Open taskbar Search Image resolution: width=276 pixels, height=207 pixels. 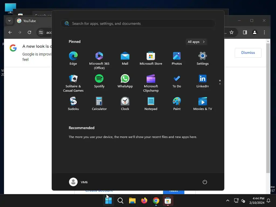(120, 201)
